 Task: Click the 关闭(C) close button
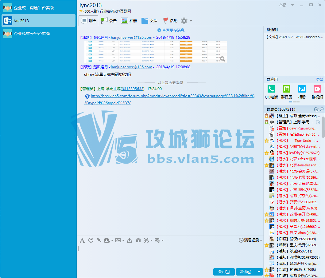[224, 272]
